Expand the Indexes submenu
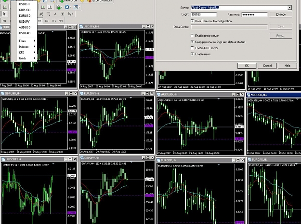 pos(24,46)
